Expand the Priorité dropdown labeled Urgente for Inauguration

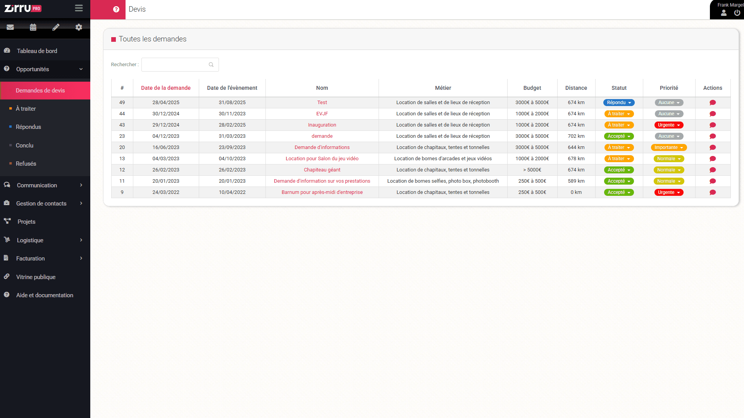(669, 125)
